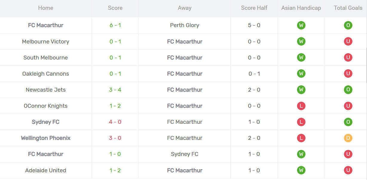The height and width of the screenshot is (180, 367).
Task: Click the green O icon in Perth Glory row
Action: coord(348,25)
